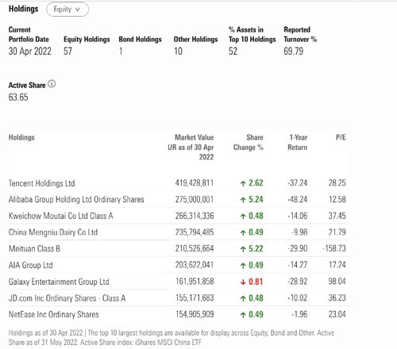
Task: Select China Mengniu market value 235,794,485
Action: [195, 232]
